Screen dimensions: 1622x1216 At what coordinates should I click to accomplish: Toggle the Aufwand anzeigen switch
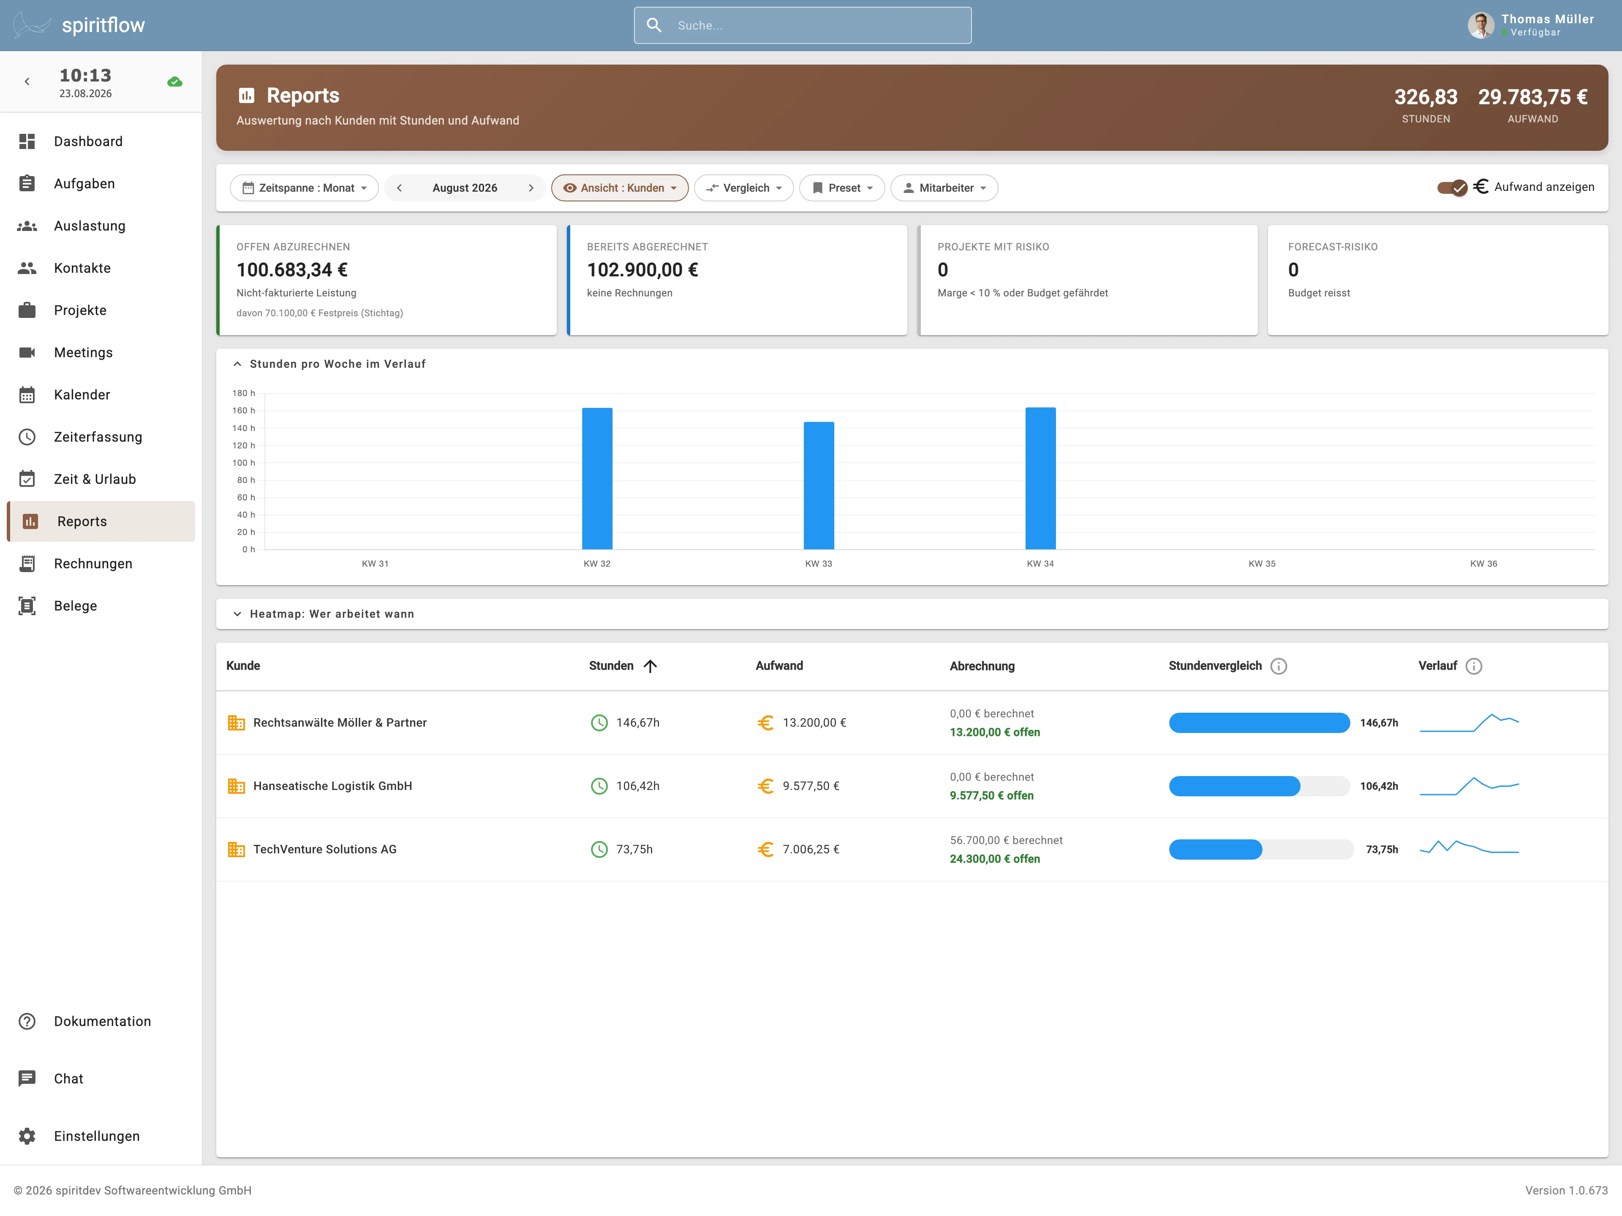coord(1453,187)
